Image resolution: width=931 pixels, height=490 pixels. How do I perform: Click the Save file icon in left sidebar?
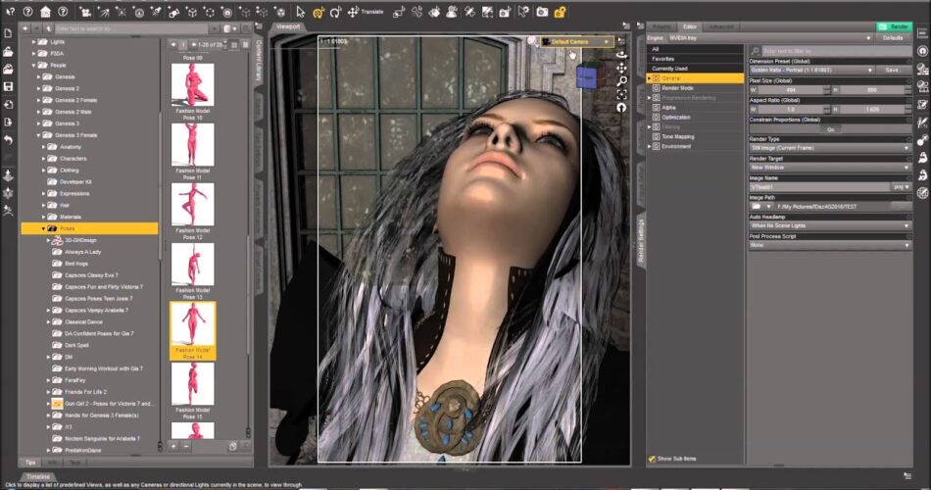pyautogui.click(x=8, y=86)
